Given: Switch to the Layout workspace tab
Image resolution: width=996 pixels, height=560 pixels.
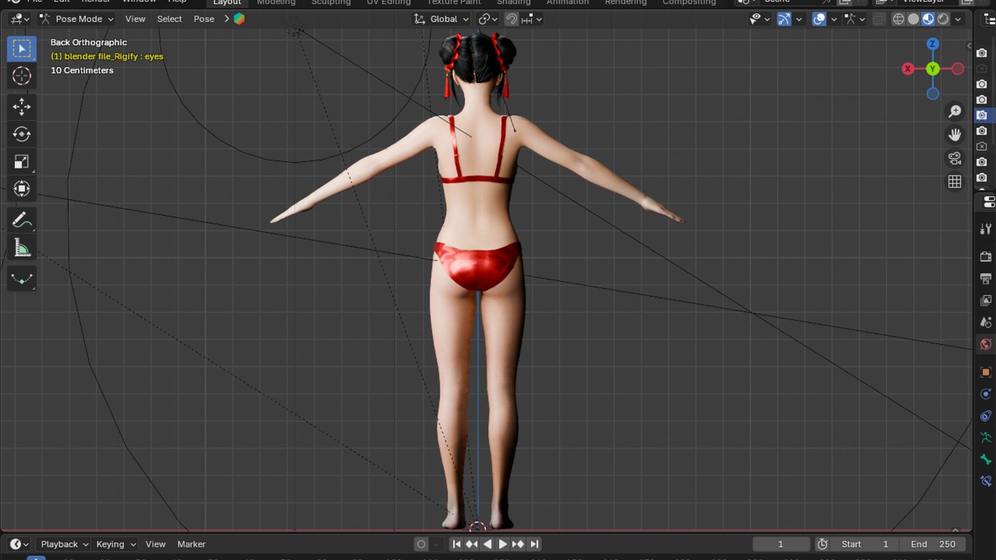Looking at the screenshot, I should pyautogui.click(x=227, y=3).
